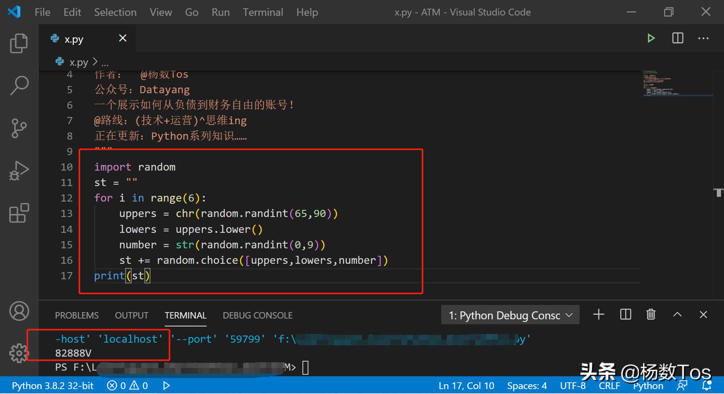Open the Edit menu
This screenshot has width=724, height=394.
point(72,12)
